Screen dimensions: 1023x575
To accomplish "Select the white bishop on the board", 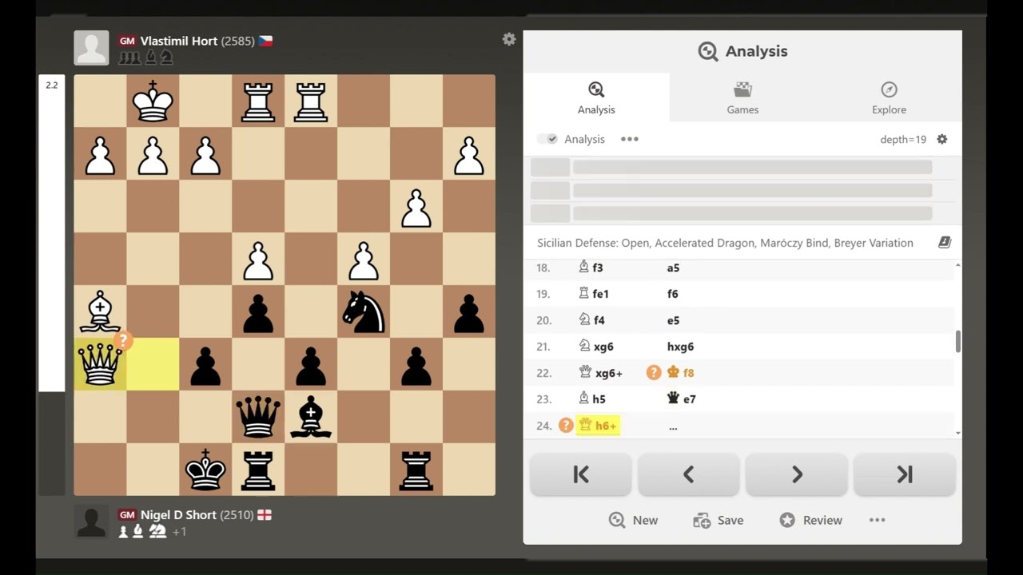I will click(x=100, y=311).
